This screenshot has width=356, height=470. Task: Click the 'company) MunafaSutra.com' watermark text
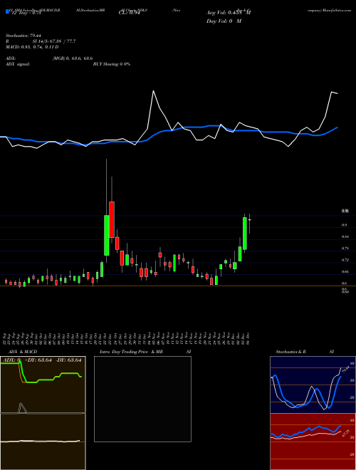click(x=329, y=10)
